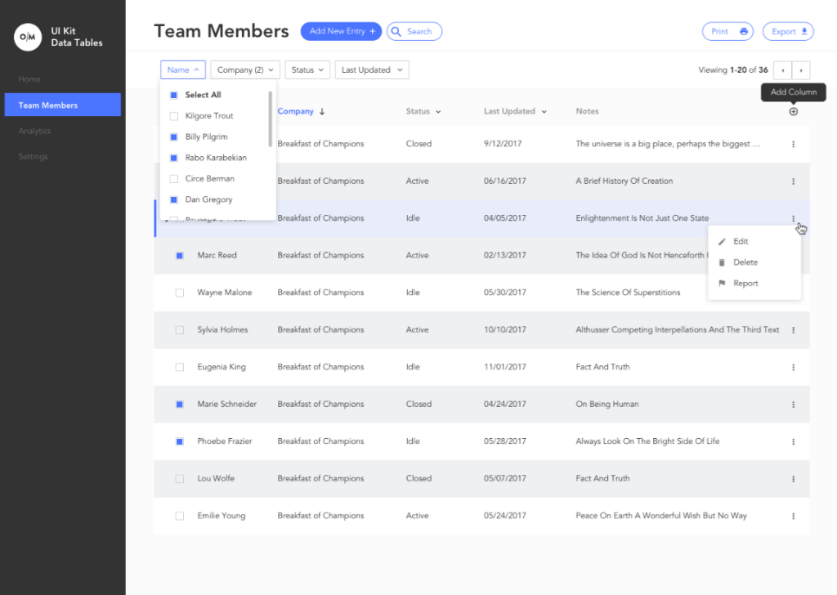Open the Add Column plus icon

[x=792, y=111]
